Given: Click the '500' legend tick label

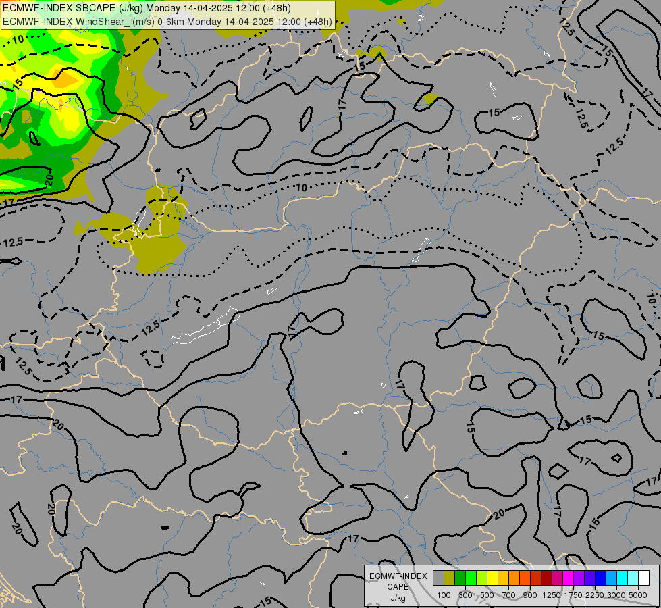Looking at the screenshot, I should tap(487, 595).
